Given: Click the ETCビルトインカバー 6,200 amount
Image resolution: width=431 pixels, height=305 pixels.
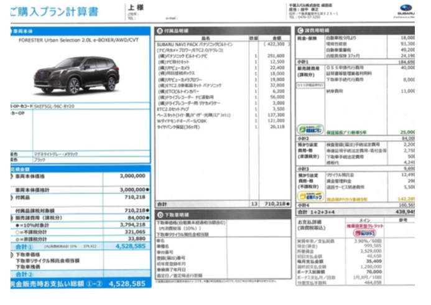Looking at the screenshot, I should click(x=279, y=91).
